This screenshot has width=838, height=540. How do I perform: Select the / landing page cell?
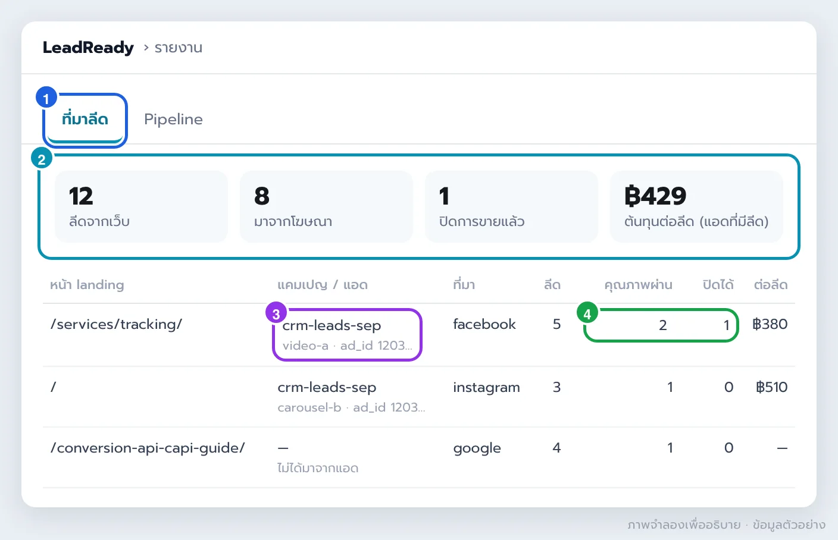coord(53,387)
